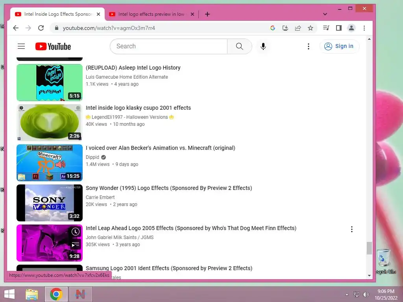403x302 pixels.
Task: Expand the tab search dropdown arrow
Action: point(325,14)
